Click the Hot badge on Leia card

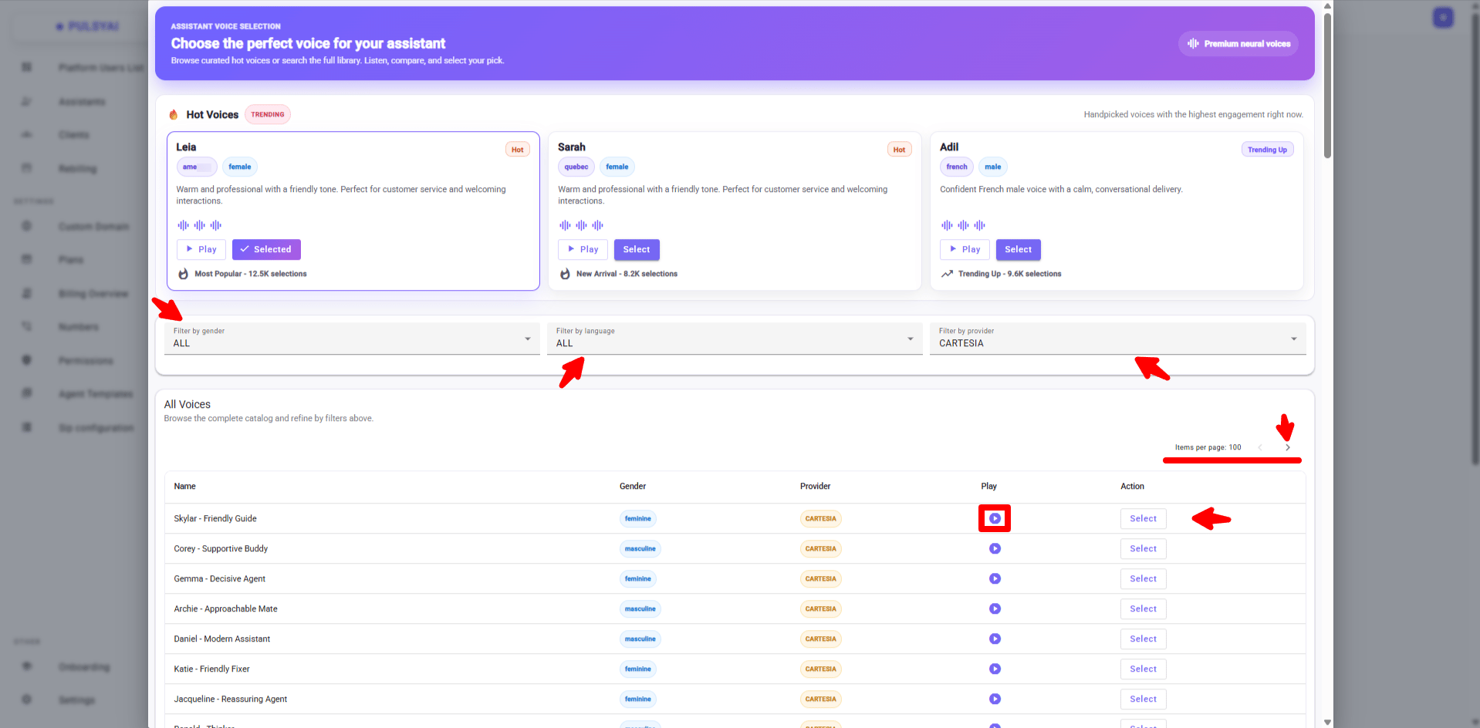[518, 150]
